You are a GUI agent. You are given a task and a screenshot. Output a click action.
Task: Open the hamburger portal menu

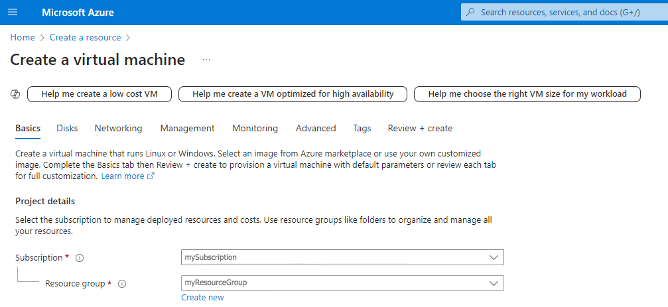click(13, 13)
